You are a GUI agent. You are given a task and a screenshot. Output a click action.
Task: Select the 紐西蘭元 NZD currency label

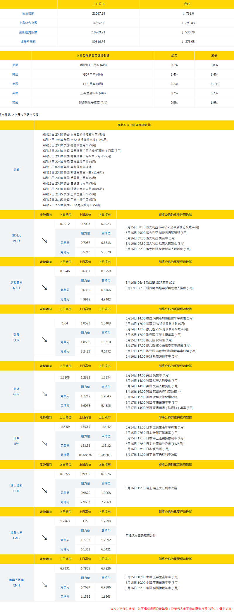tap(16, 285)
